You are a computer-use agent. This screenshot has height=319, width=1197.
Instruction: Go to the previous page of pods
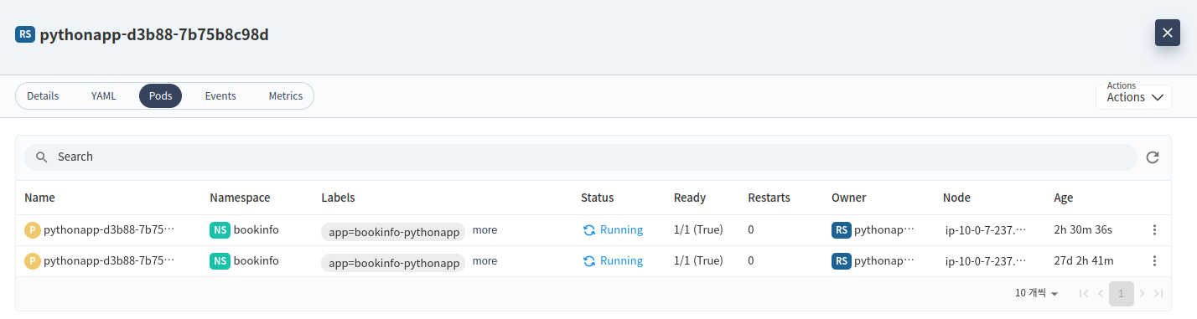click(1101, 293)
